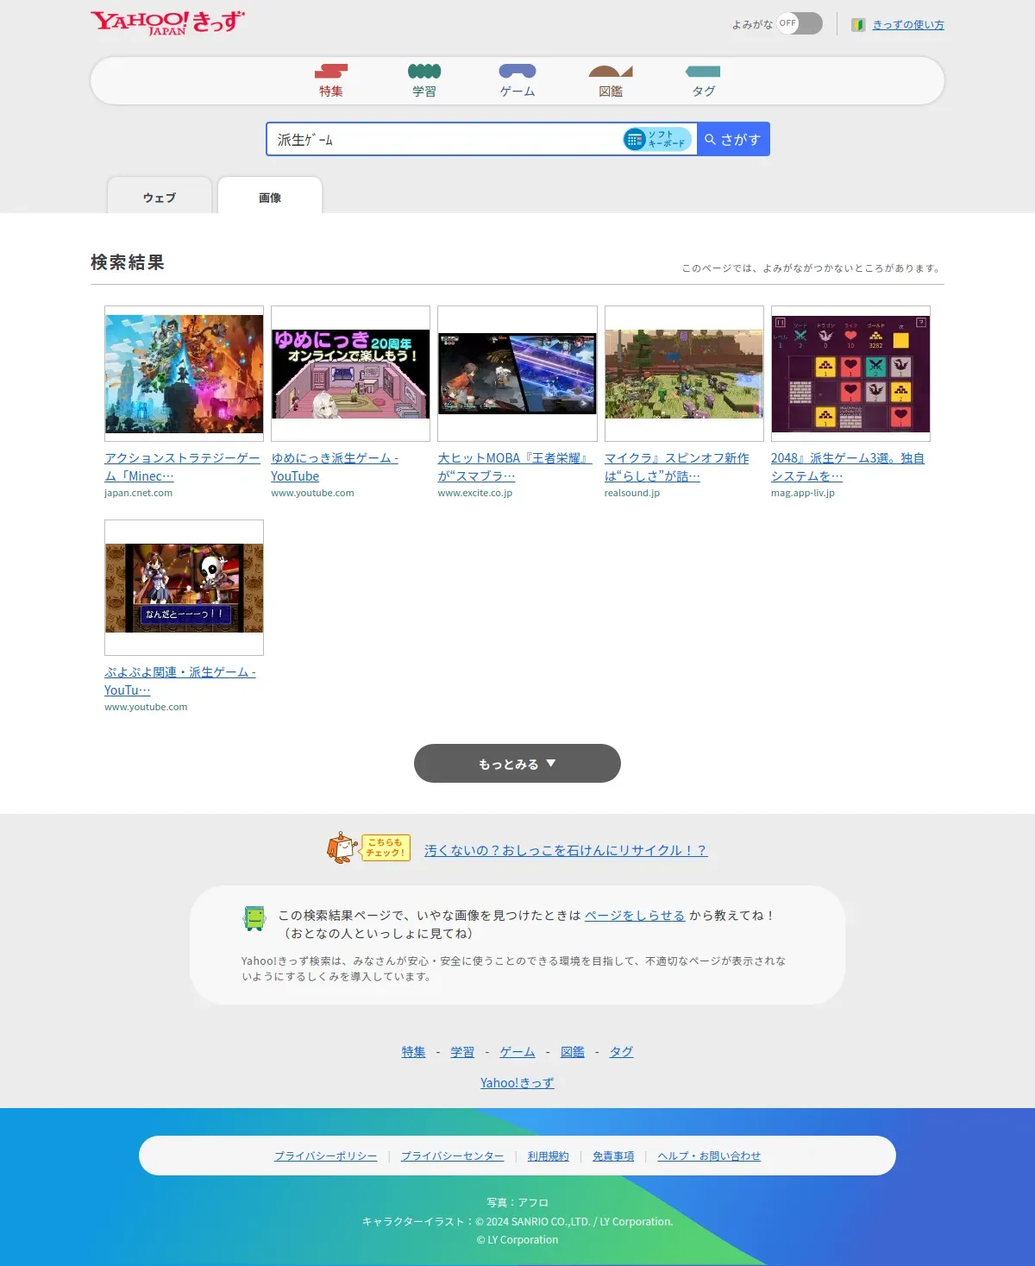Click the footer ゲーム link
The image size is (1035, 1266).
tap(517, 1052)
